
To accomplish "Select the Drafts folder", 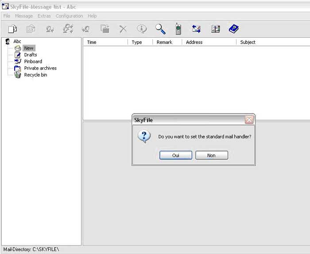I will [30, 55].
